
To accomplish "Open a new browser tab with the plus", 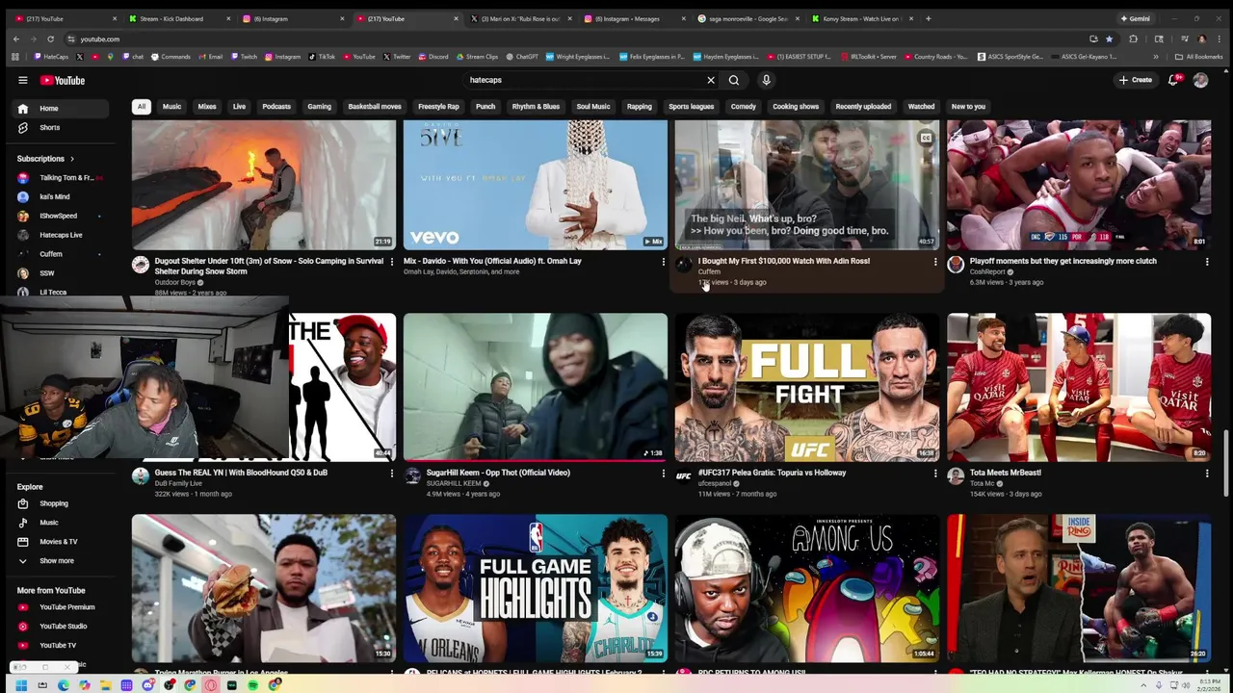I will (x=929, y=18).
